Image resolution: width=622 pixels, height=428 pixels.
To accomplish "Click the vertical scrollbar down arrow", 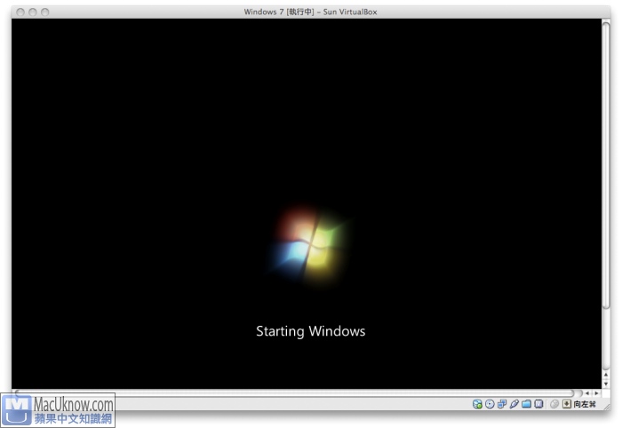I will tap(606, 384).
